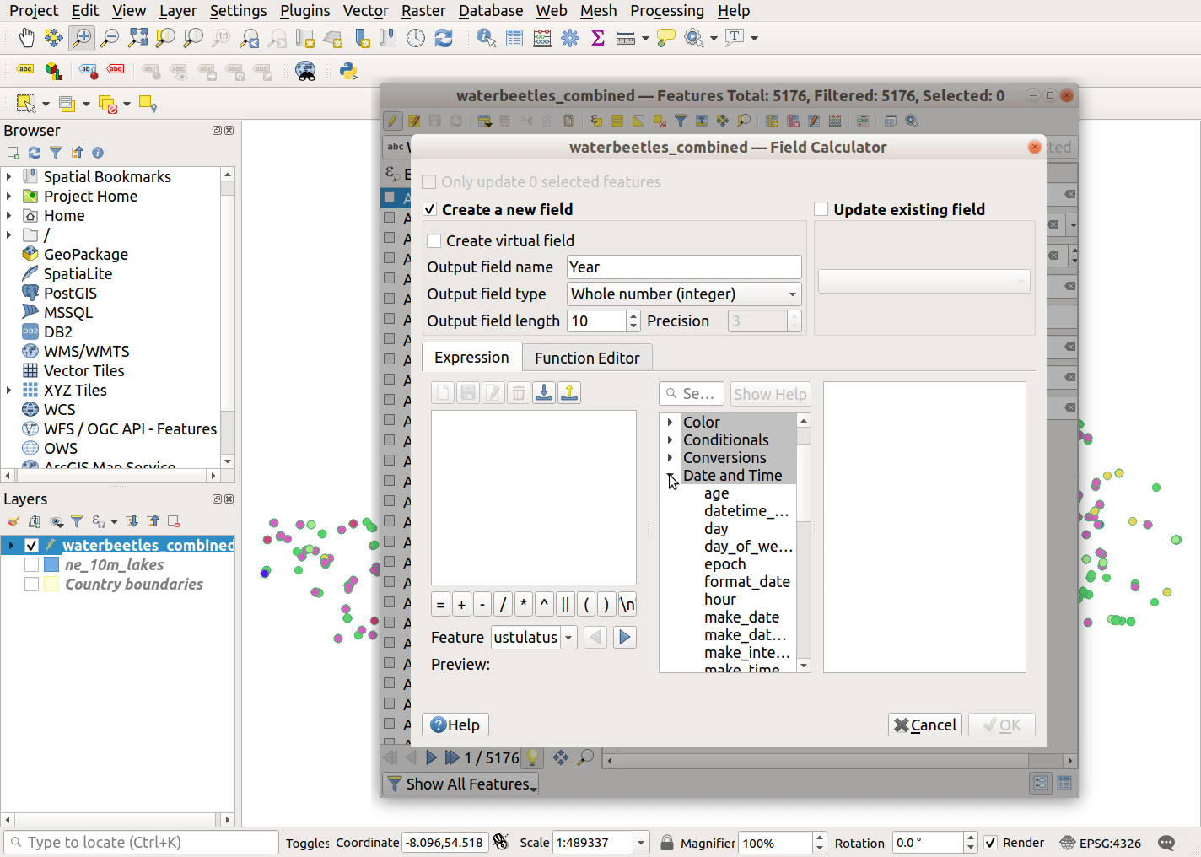Click the Statistical Summary sigma icon
This screenshot has height=857, width=1201.
[x=598, y=38]
